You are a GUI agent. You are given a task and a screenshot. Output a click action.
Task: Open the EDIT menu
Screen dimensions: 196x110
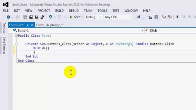tap(17, 11)
